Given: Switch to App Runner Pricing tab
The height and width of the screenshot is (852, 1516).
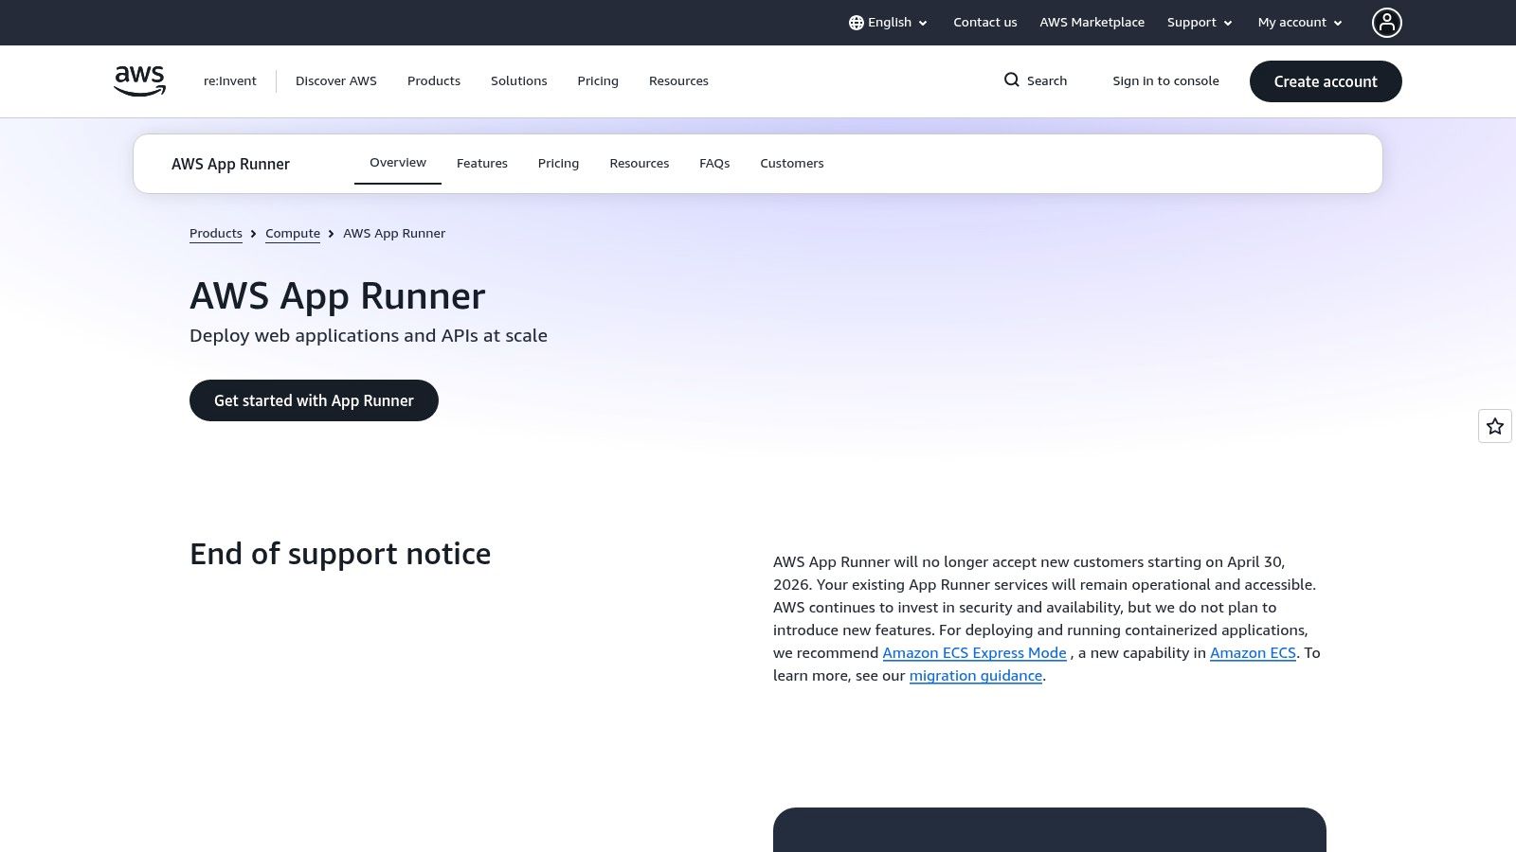Looking at the screenshot, I should pyautogui.click(x=558, y=164).
